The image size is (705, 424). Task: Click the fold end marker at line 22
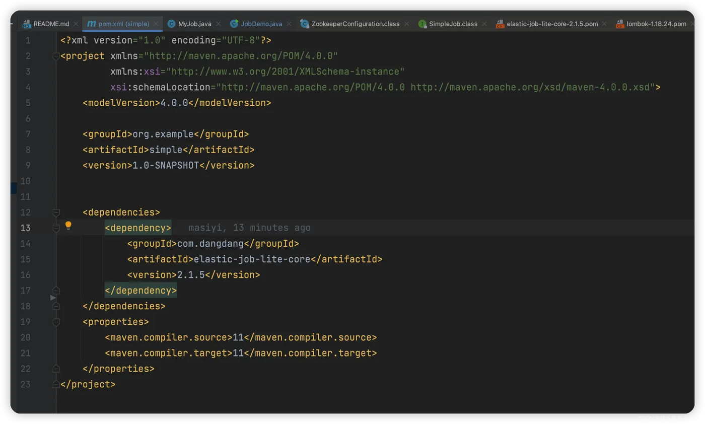[x=56, y=369]
